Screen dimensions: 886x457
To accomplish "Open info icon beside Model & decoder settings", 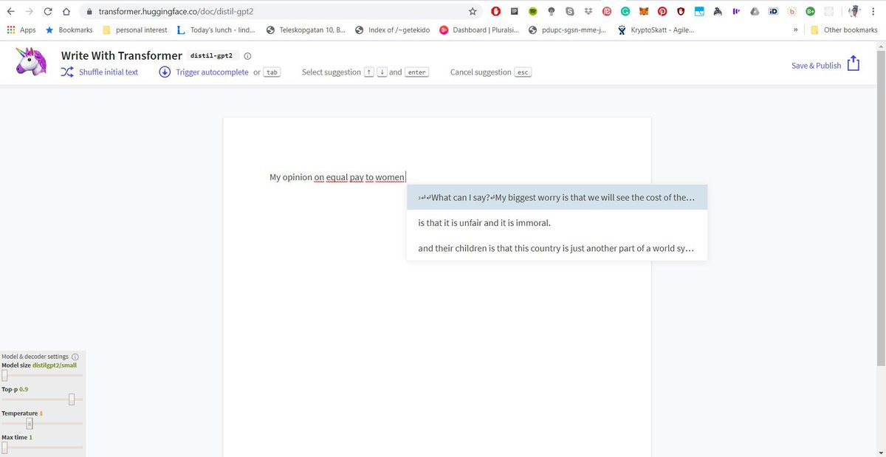I will [75, 356].
